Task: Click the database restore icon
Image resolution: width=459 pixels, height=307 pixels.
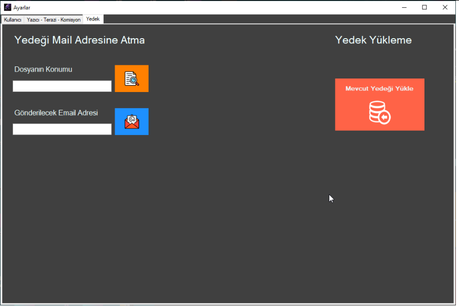Action: [379, 112]
